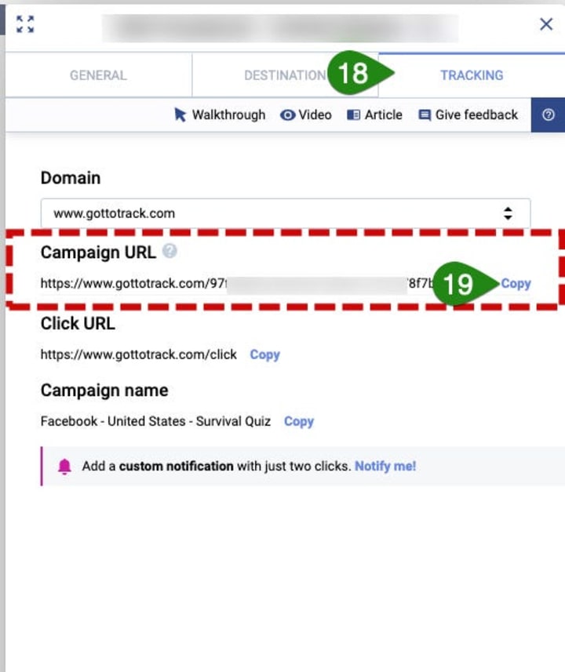Click the Notify me! link
The image size is (565, 672).
[x=385, y=467]
